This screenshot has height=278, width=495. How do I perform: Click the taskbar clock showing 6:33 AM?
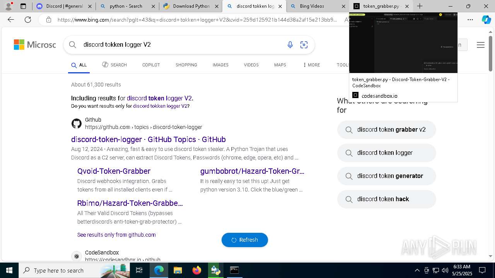point(462,270)
